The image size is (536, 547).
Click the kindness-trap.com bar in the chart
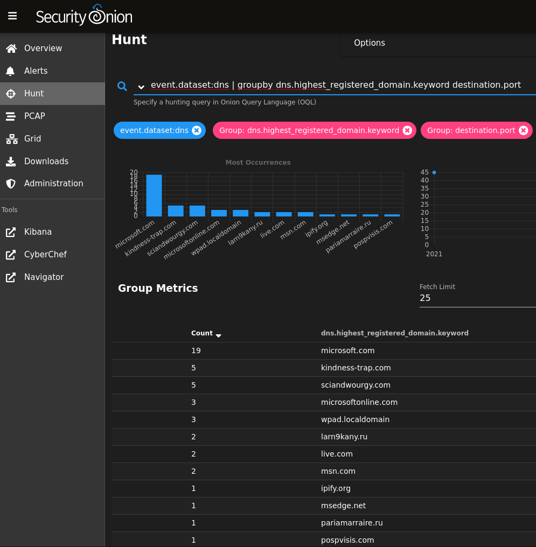click(x=176, y=211)
